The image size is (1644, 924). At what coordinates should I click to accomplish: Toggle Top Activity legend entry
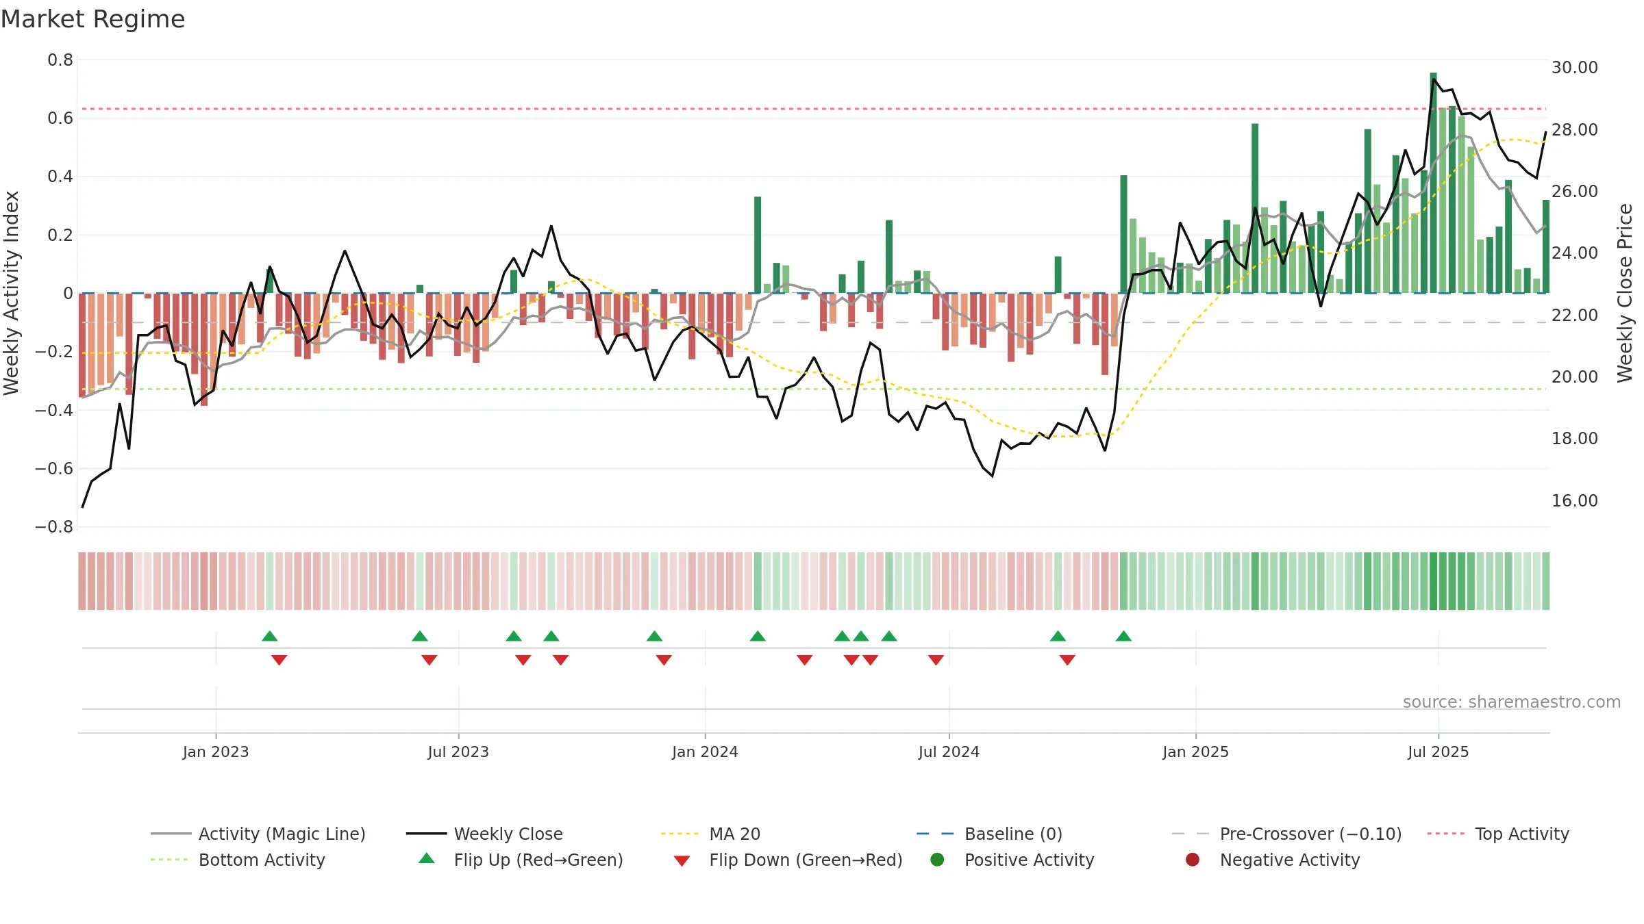point(1498,834)
